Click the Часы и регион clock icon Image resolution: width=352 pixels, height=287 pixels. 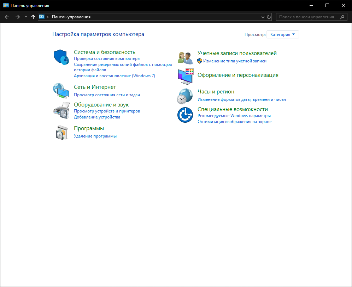185,96
